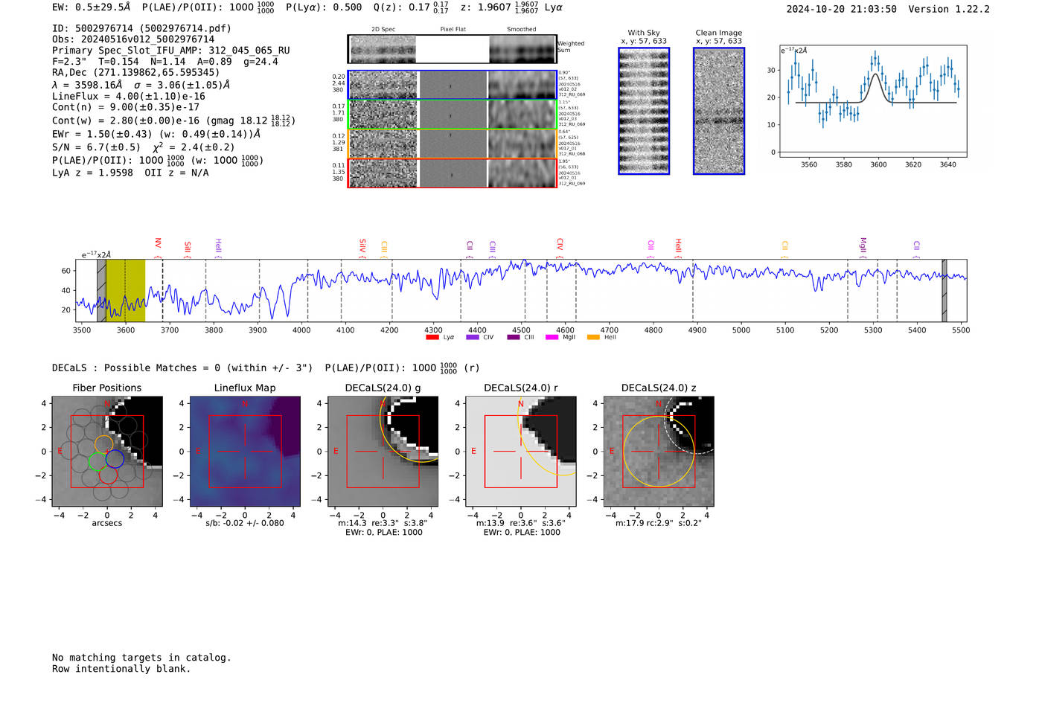The width and height of the screenshot is (1042, 709).
Task: Click the DECaLS z band cutout
Action: click(659, 452)
